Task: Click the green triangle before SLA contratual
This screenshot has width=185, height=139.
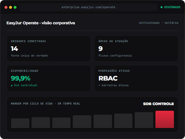Action: [12, 85]
